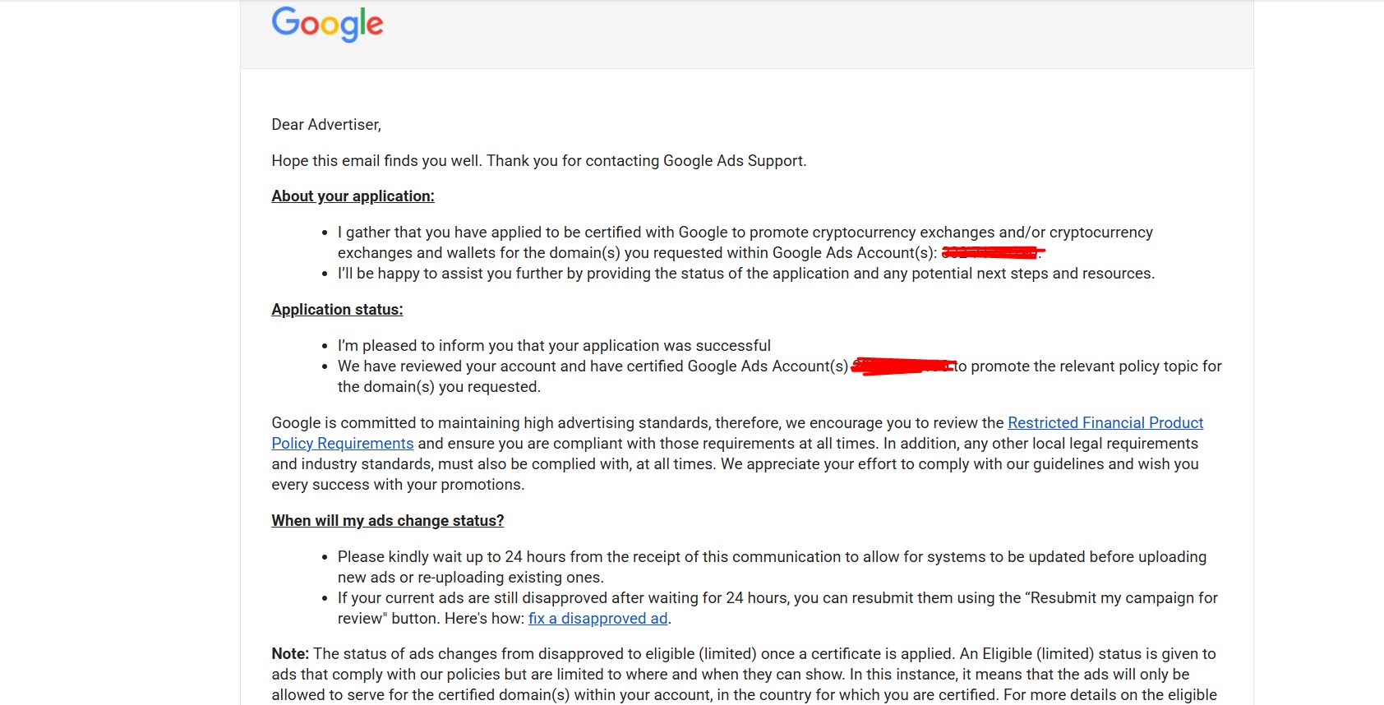
Task: Click the 'Hope this email finds you well' sentence
Action: coord(377,160)
